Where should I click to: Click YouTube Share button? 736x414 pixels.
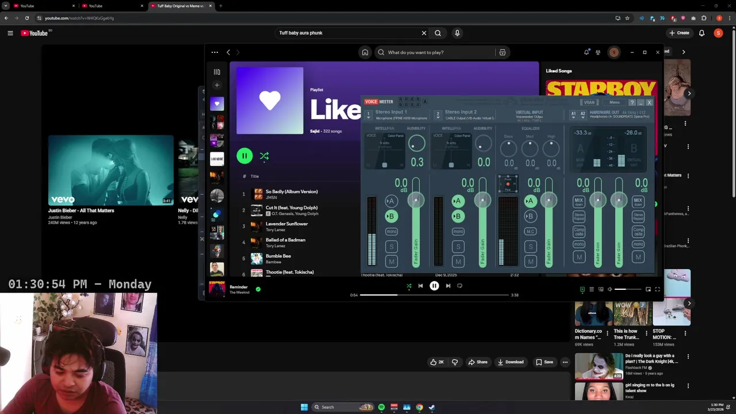pyautogui.click(x=478, y=362)
